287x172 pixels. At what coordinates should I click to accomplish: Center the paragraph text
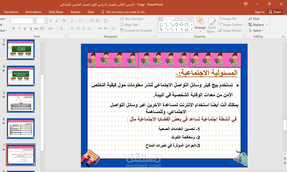click(x=78, y=29)
